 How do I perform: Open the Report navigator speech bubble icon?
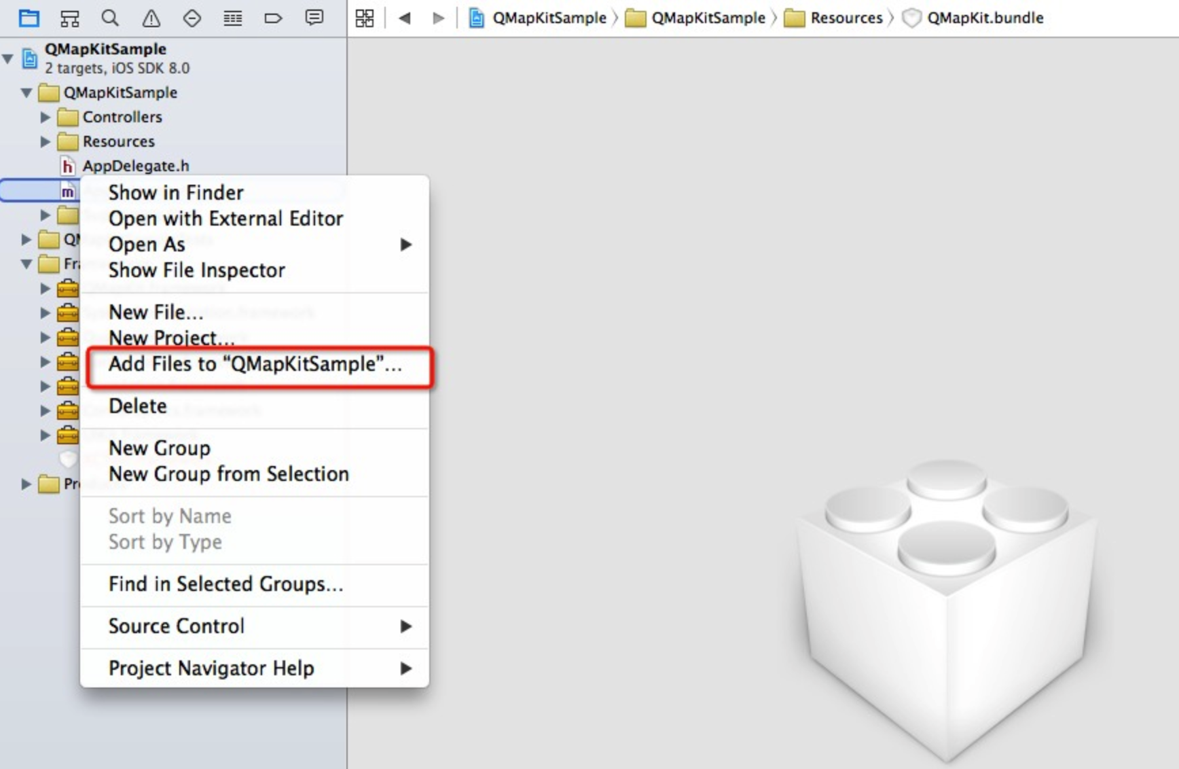coord(314,18)
